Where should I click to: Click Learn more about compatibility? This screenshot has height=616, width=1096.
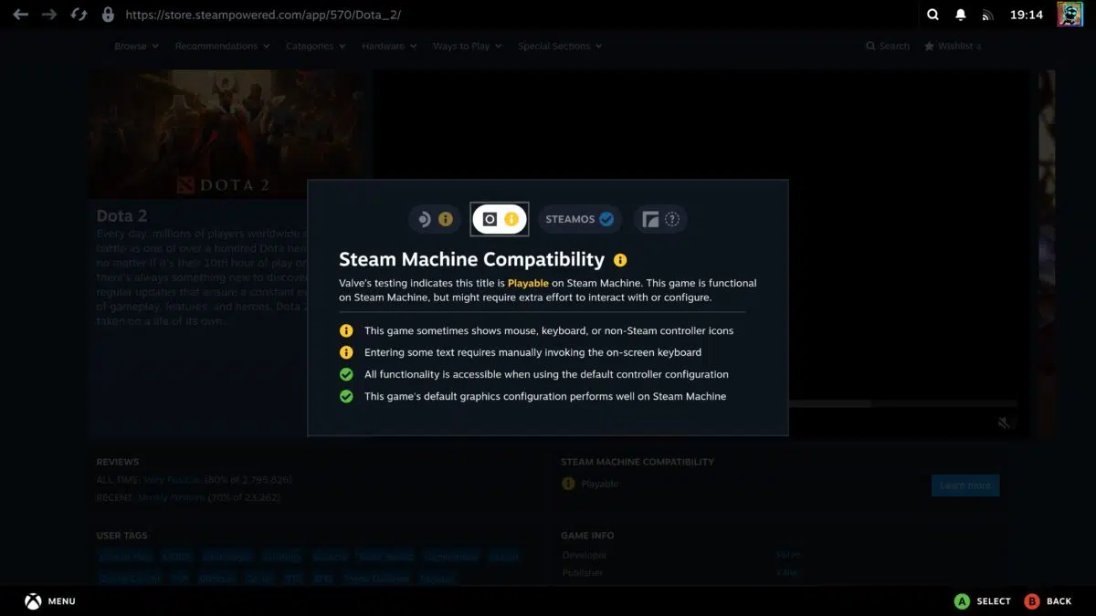click(965, 485)
